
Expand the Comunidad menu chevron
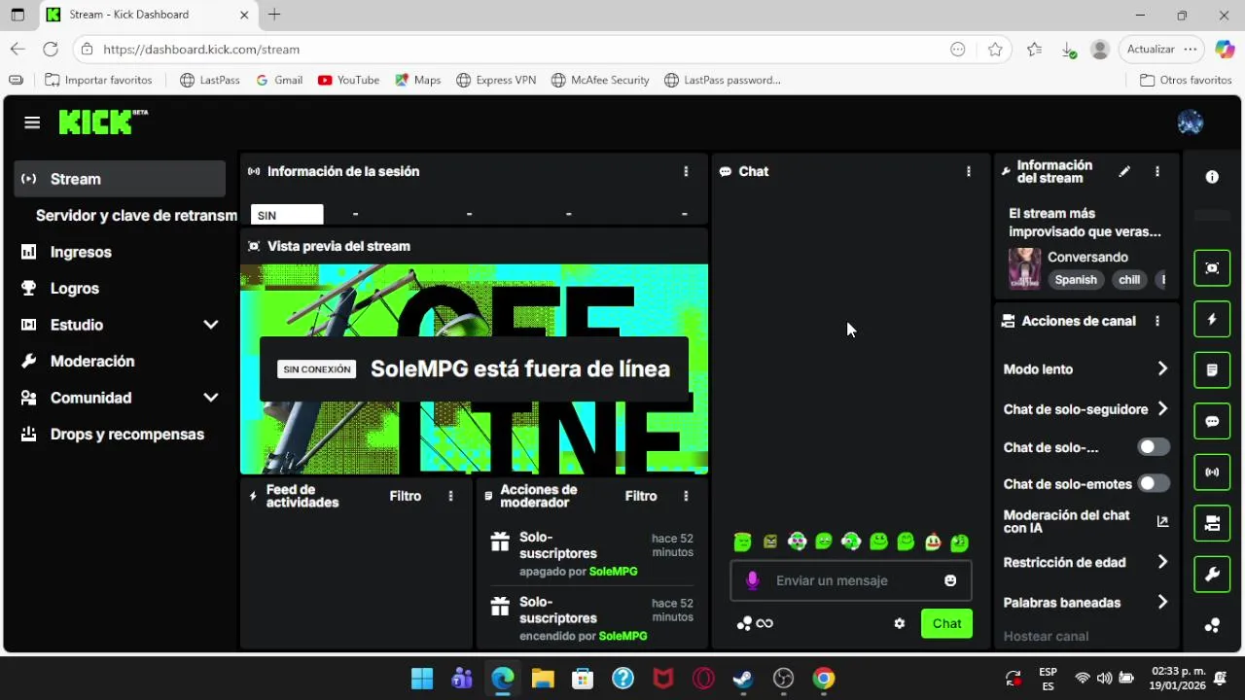[210, 398]
